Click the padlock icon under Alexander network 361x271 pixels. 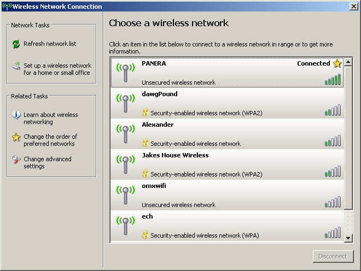(145, 143)
